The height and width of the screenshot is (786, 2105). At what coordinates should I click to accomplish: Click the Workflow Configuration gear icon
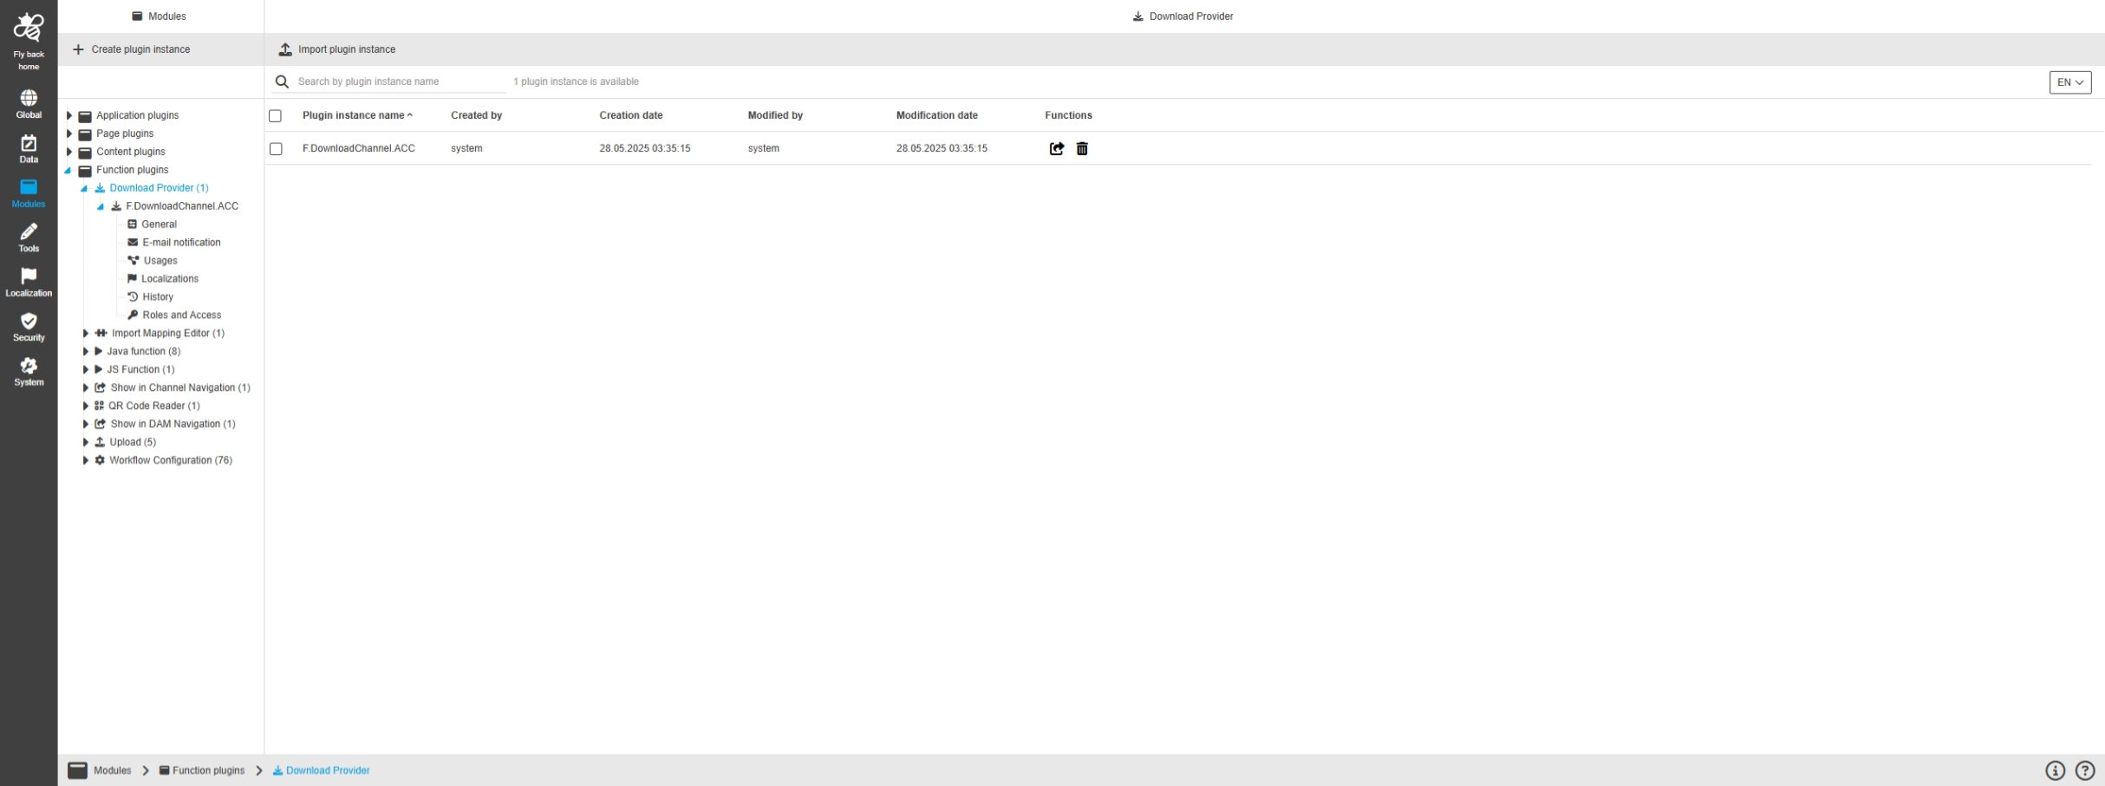[x=100, y=460]
